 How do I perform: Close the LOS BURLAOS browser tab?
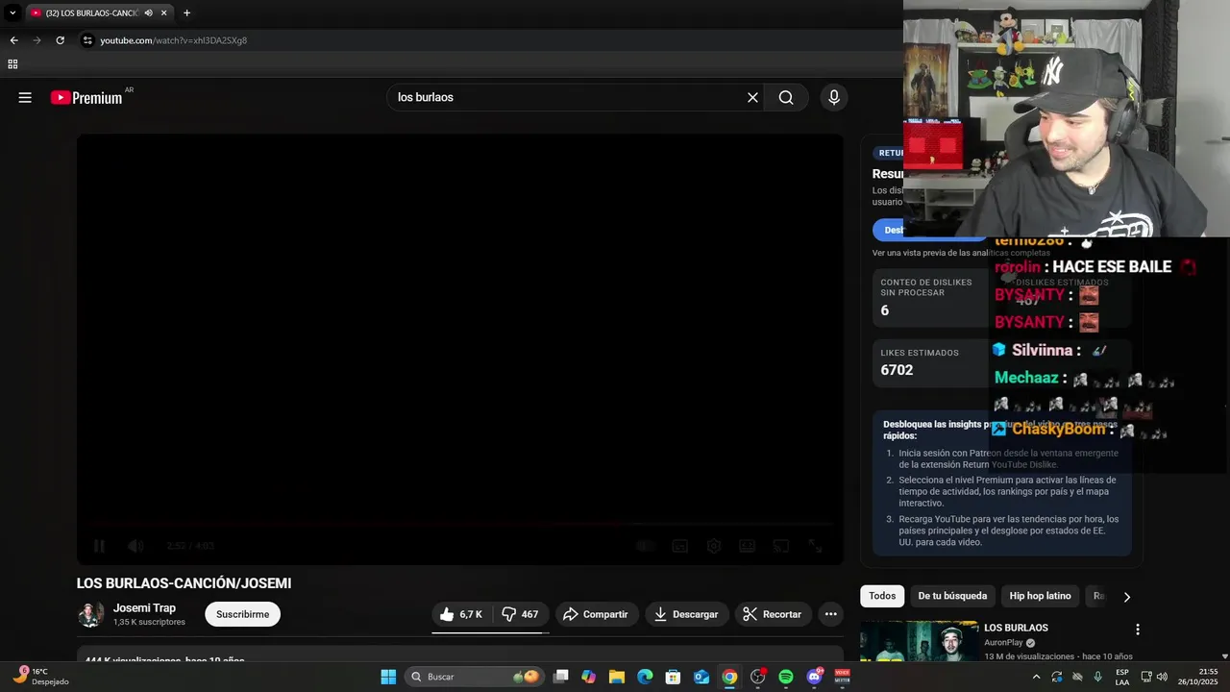pos(163,12)
